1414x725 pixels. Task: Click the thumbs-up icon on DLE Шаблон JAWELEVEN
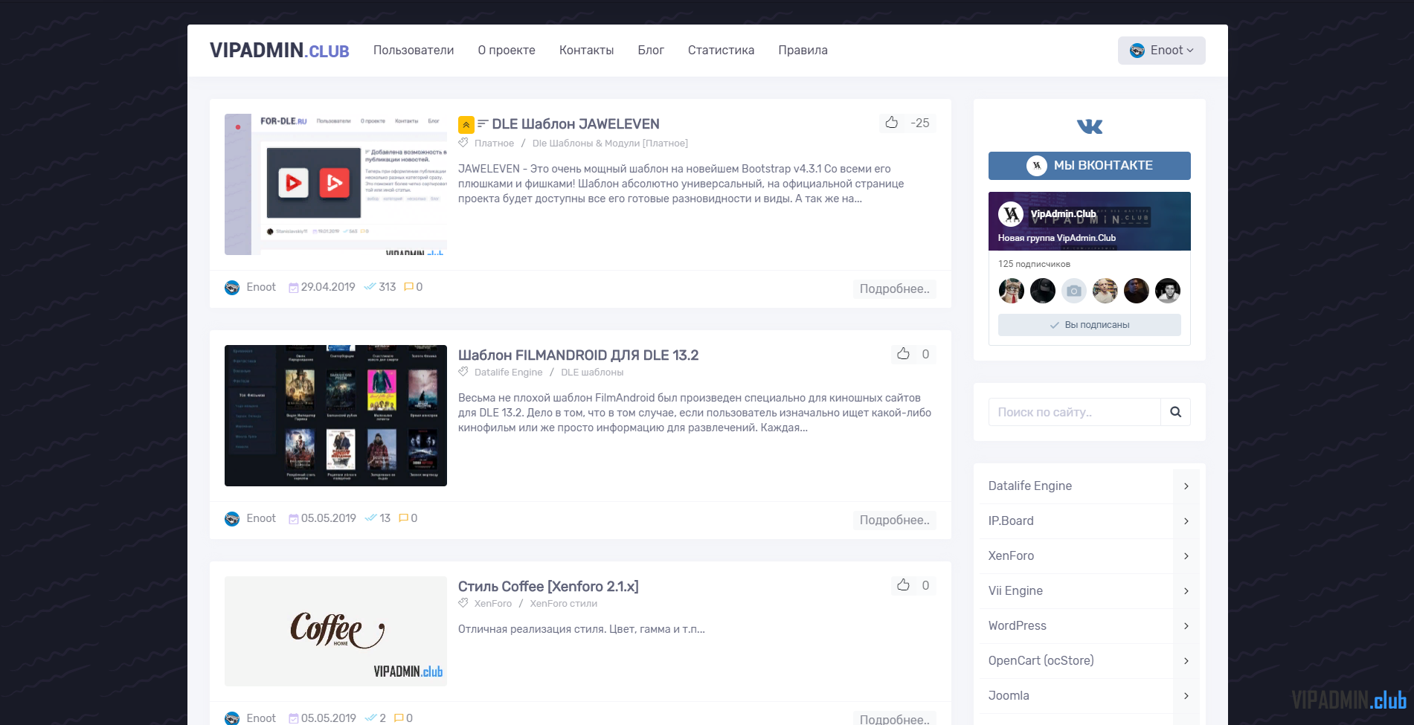pos(891,123)
